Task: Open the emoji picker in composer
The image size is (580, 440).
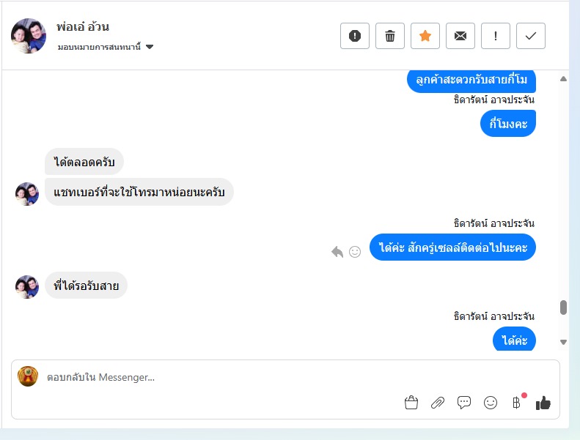Action: point(491,403)
